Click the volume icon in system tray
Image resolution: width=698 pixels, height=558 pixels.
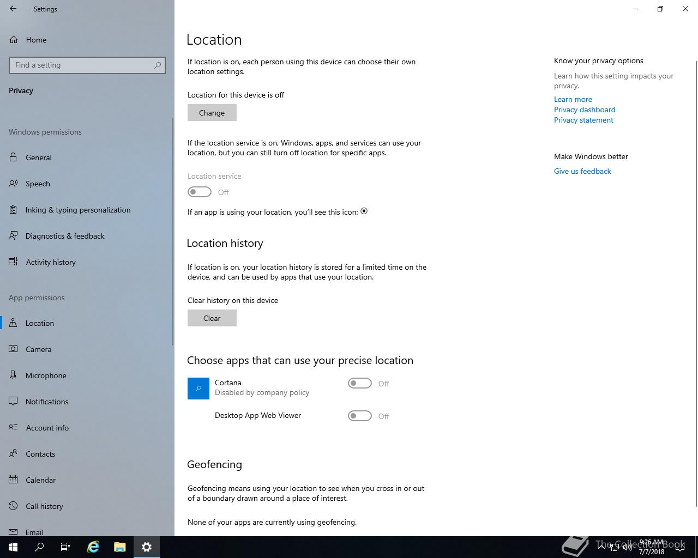click(x=627, y=547)
